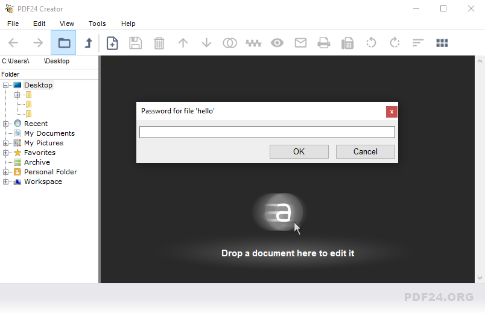Delete via the trash can icon
Viewport: 485px width, 313px height.
159,43
